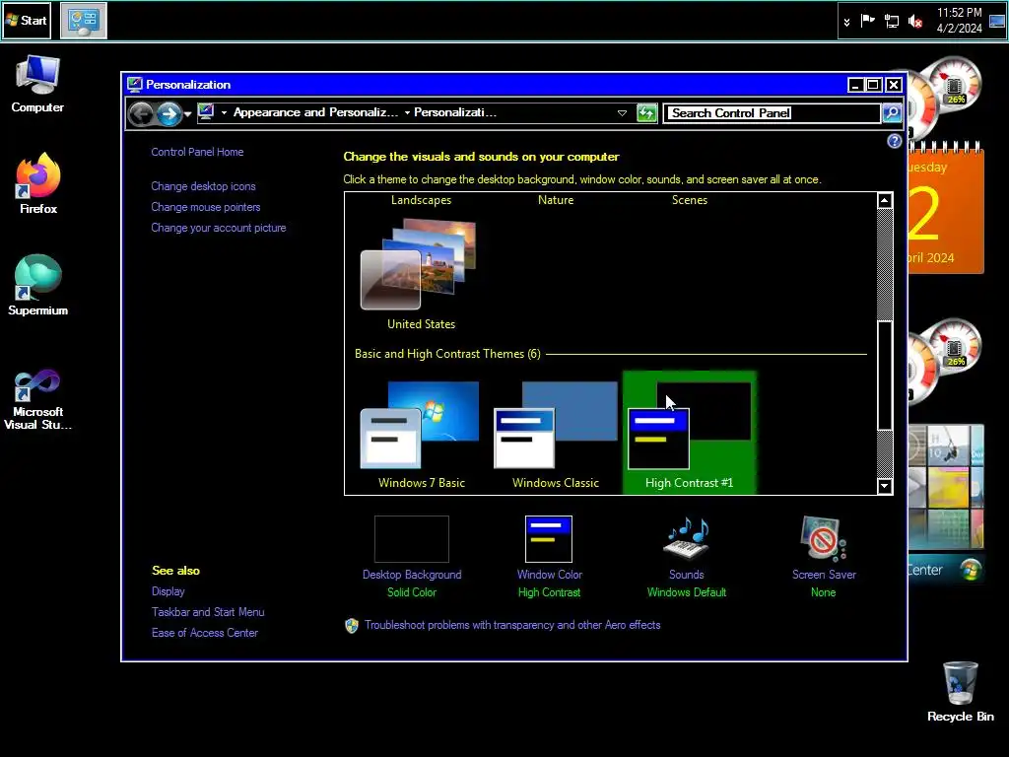Open Change your account picture link
This screenshot has height=757, width=1009.
[x=219, y=228]
